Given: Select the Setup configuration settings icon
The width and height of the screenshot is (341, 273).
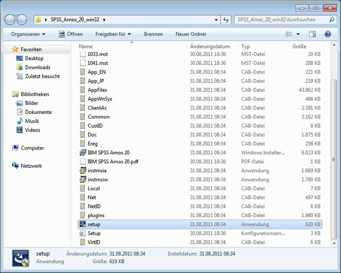Looking at the screenshot, I should (83, 233).
